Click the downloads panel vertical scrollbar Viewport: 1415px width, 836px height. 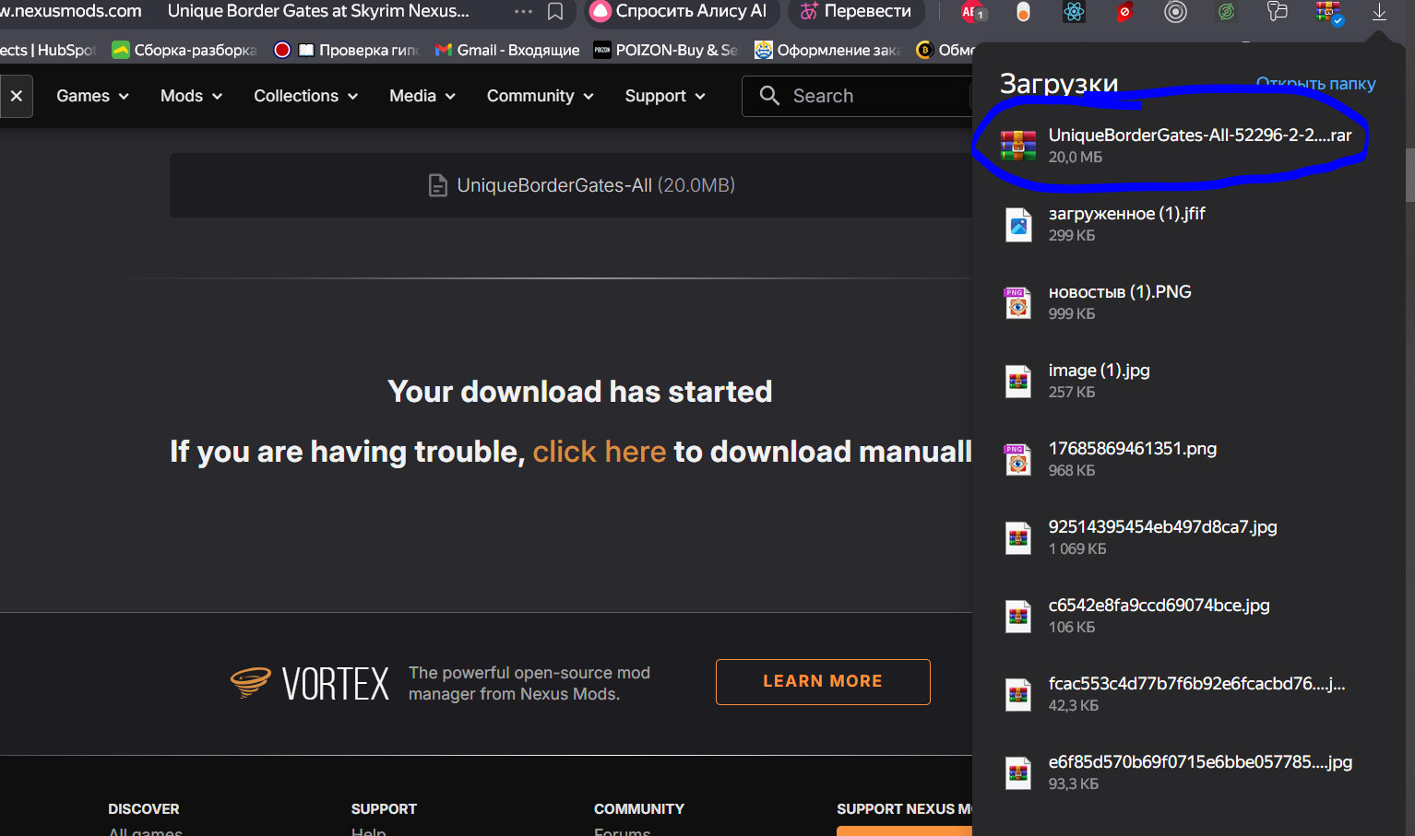1409,173
